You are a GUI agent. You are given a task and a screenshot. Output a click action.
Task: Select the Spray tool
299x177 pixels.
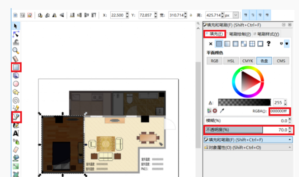(15, 142)
